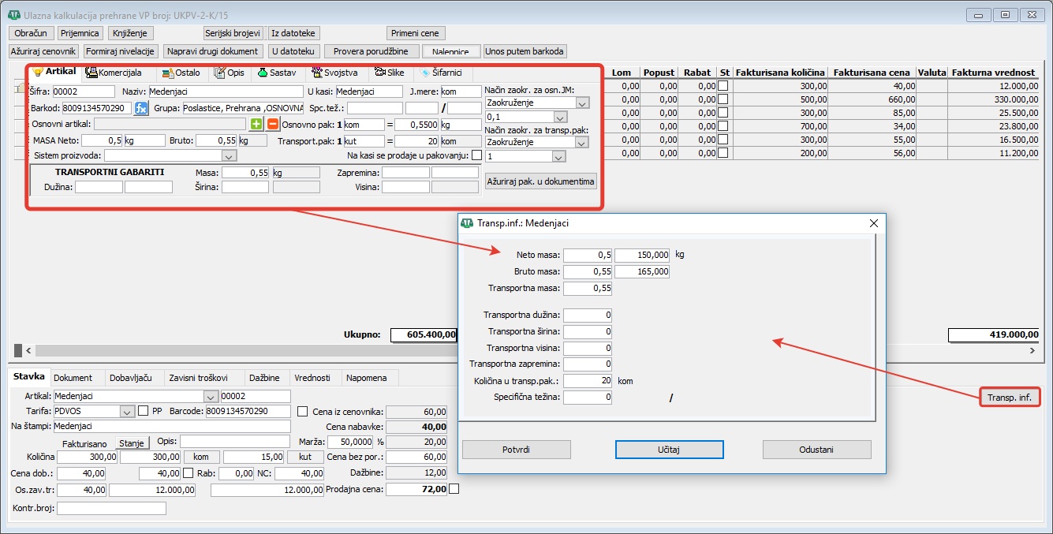Click the 'Količina u transp.pak.' field showing 20
Screen dimensions: 1053x534
(x=588, y=381)
